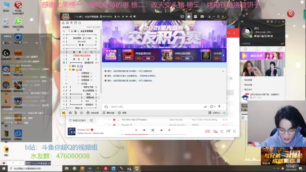Open the members person icon above channel tree

[63, 23]
